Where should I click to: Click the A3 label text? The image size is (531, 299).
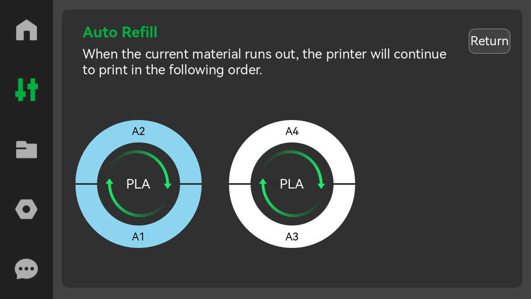(x=292, y=237)
